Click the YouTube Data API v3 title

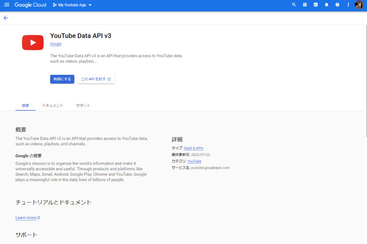click(81, 36)
